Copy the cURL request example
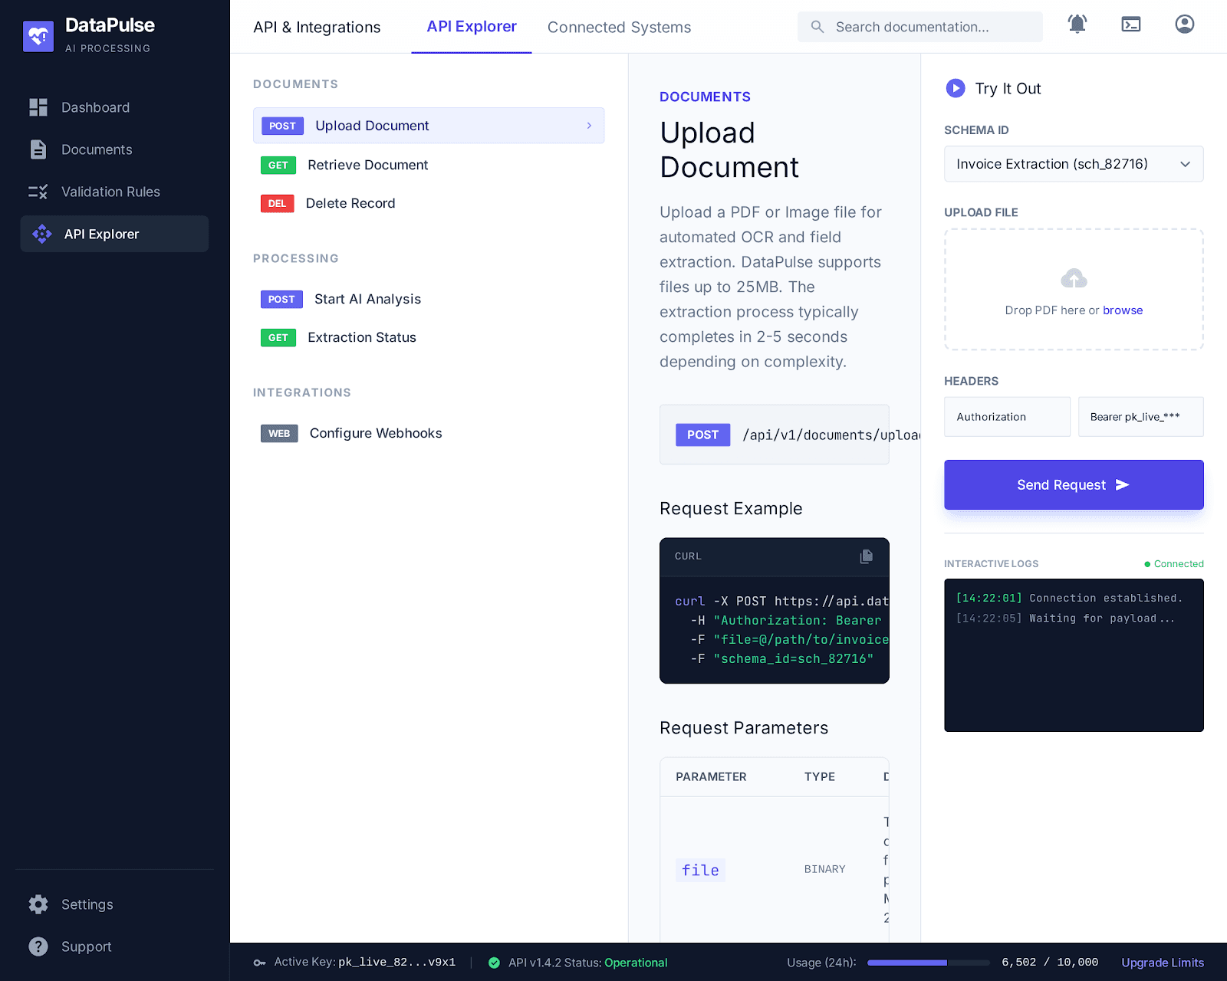The width and height of the screenshot is (1227, 981). coord(867,556)
